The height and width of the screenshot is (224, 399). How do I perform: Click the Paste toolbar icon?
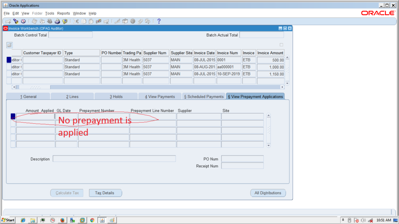click(x=91, y=21)
